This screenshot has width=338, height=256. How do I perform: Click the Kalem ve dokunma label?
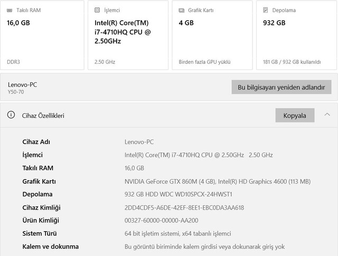tap(51, 247)
